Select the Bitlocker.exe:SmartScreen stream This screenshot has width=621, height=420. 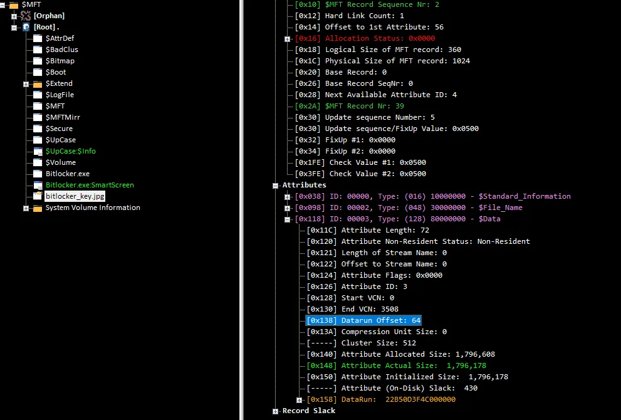pyautogui.click(x=90, y=185)
